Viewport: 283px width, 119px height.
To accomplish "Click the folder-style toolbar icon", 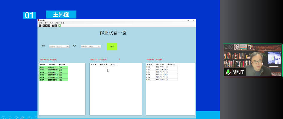I will (44, 26).
